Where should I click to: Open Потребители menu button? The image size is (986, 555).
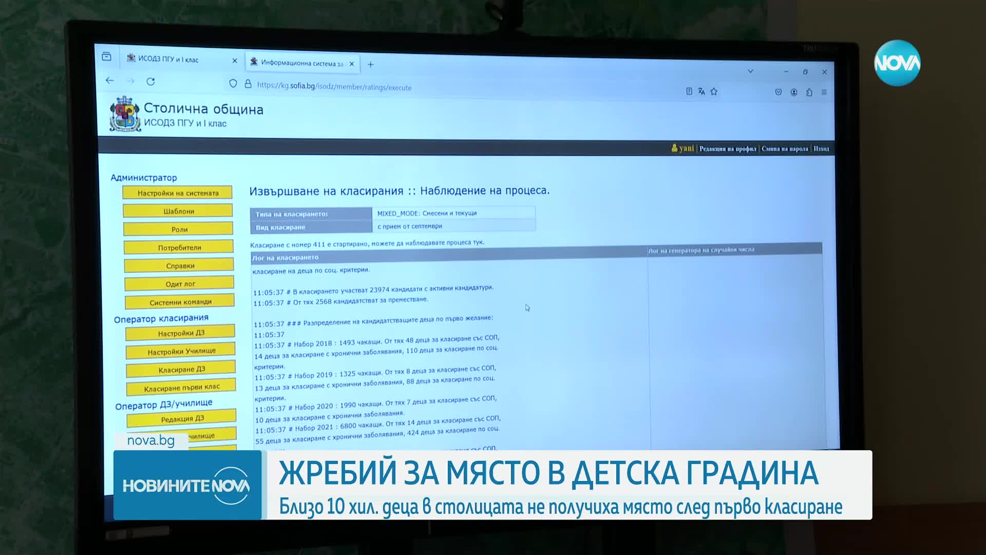pyautogui.click(x=179, y=247)
